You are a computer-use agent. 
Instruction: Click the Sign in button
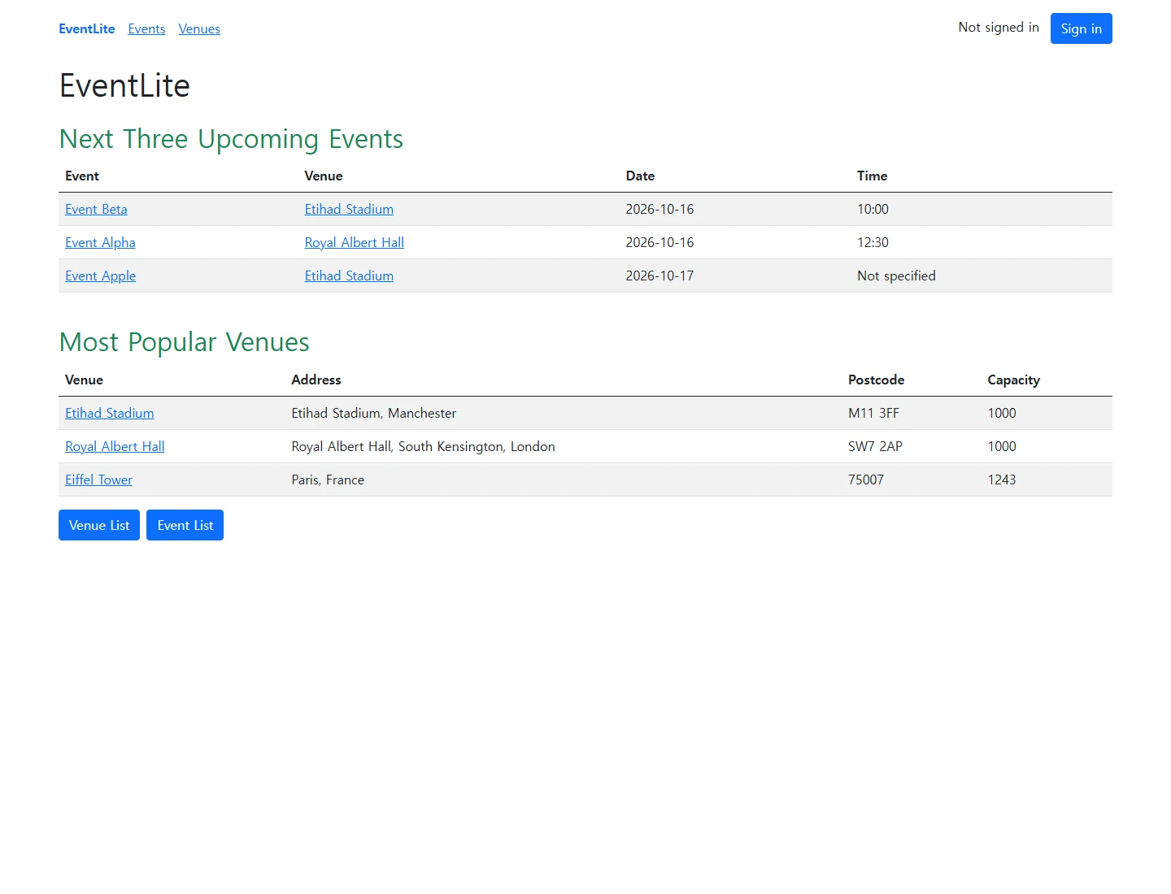pyautogui.click(x=1081, y=28)
